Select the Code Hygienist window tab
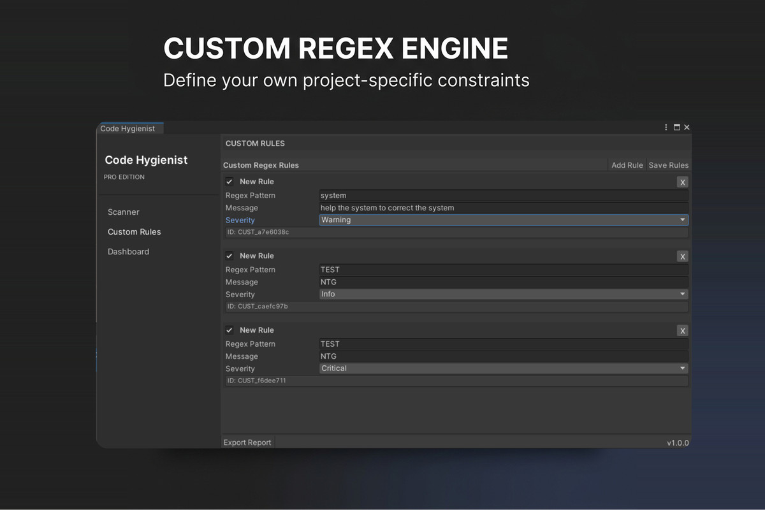 129,128
